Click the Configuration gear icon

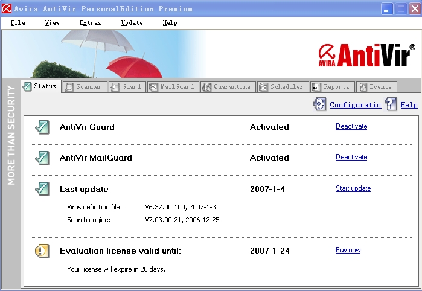(319, 104)
